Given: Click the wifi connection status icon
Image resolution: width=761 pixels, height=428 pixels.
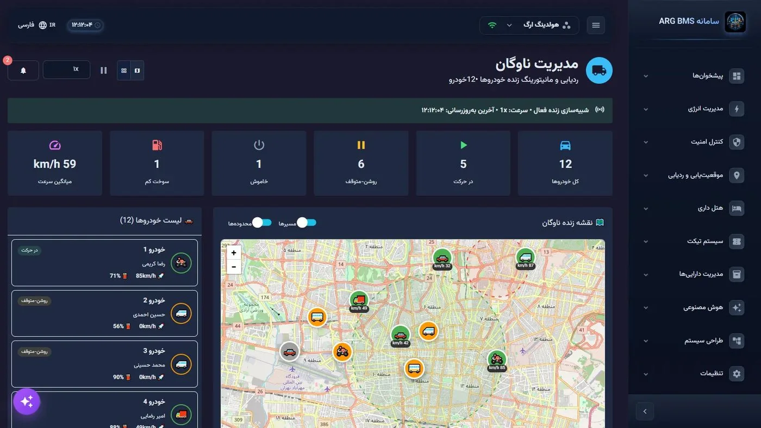Looking at the screenshot, I should (x=492, y=26).
